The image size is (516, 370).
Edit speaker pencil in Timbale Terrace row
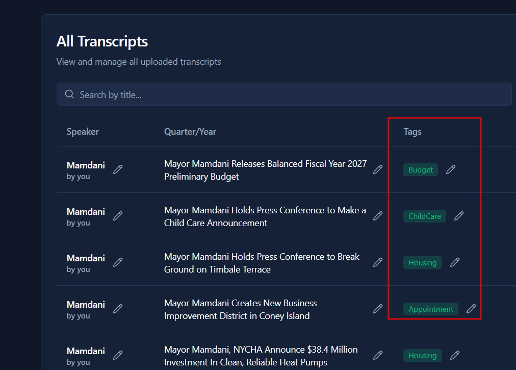click(x=118, y=262)
